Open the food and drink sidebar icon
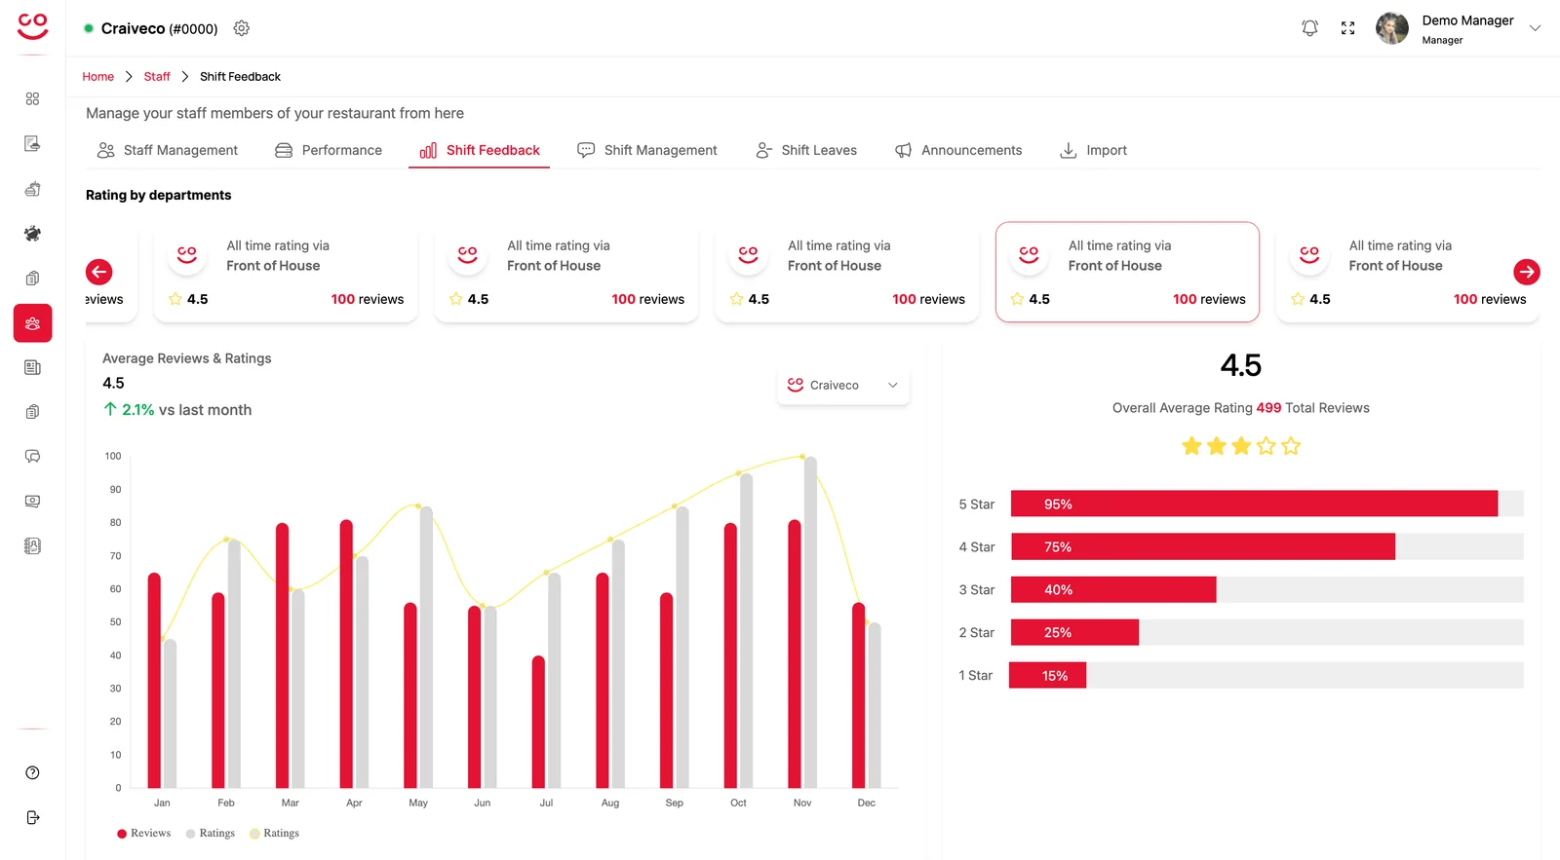This screenshot has height=860, width=1560. click(x=32, y=189)
